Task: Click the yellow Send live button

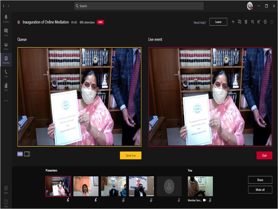Action: tap(131, 155)
